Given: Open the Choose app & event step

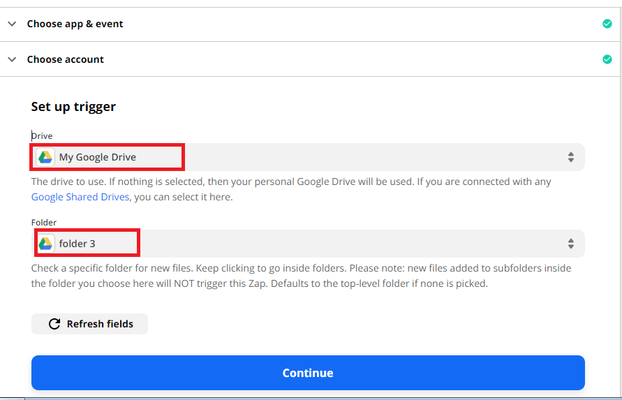Looking at the screenshot, I should [75, 24].
